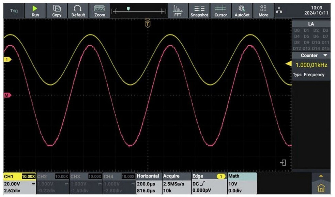
Task: Open the LA logic analyzer panel
Action: (x=311, y=24)
